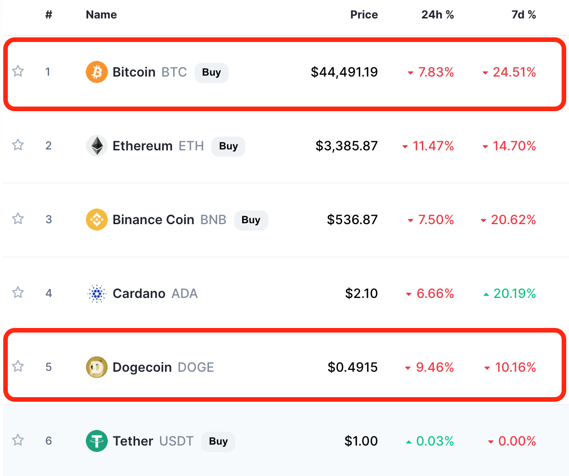Mark Tether as favorite with star
The image size is (569, 476).
[18, 440]
